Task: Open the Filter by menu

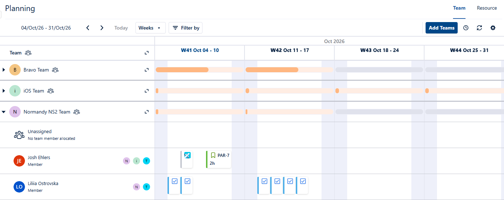Action: (x=185, y=28)
